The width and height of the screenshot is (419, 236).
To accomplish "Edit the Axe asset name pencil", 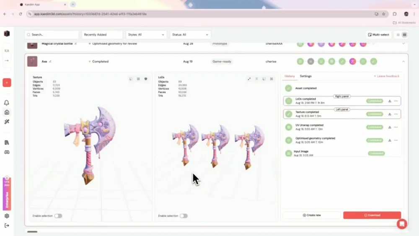I will [50, 62].
